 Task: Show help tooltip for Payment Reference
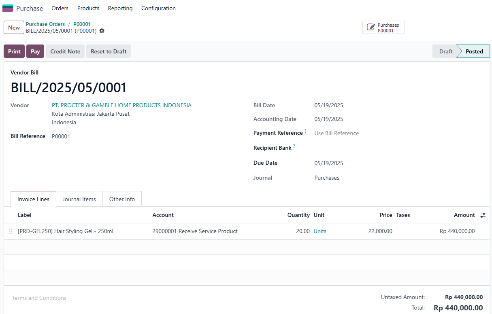click(305, 132)
